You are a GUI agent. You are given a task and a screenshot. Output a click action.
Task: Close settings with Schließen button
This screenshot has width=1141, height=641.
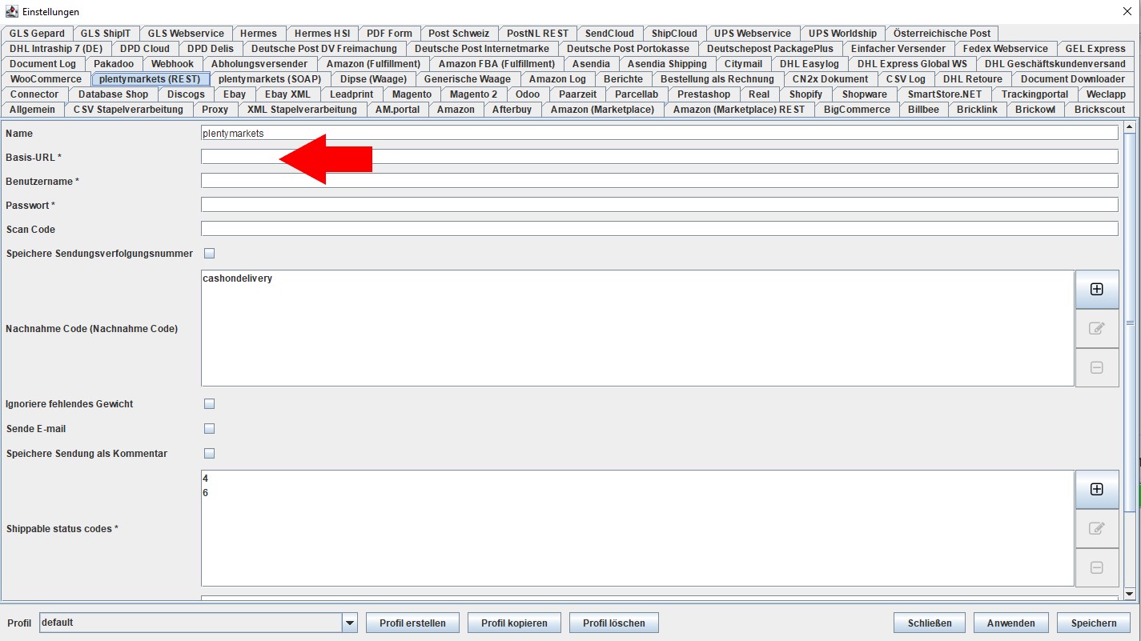pyautogui.click(x=930, y=623)
